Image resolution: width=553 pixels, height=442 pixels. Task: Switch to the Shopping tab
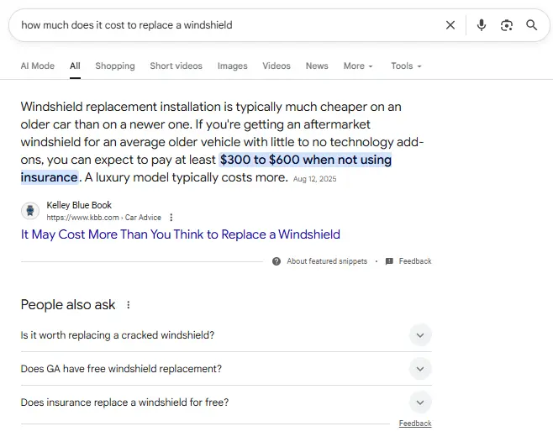tap(115, 66)
